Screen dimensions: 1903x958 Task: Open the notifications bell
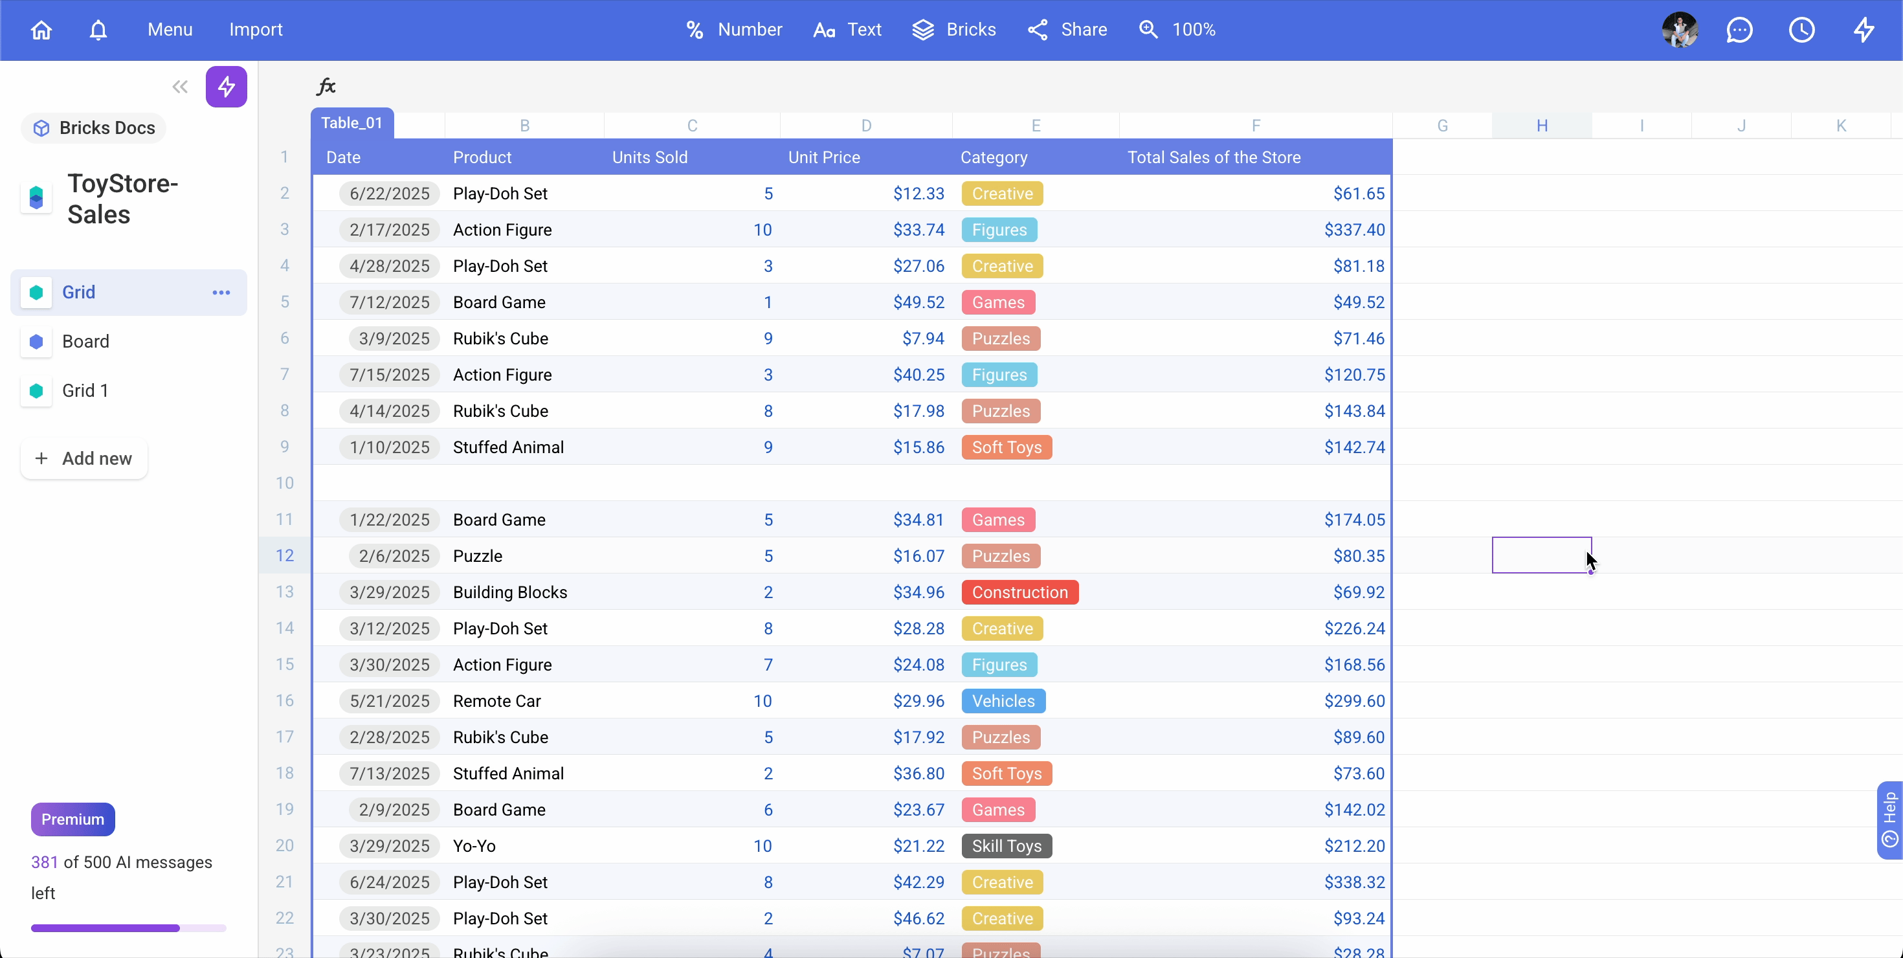(x=98, y=30)
